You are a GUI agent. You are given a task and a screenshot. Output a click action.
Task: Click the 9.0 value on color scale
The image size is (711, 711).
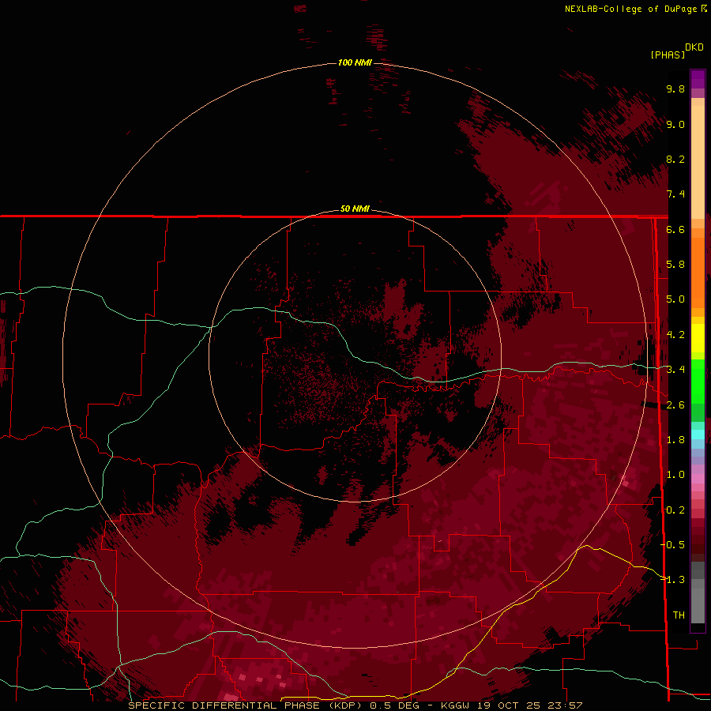pos(675,124)
